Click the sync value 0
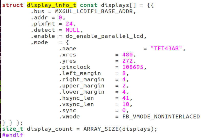The image size is (207, 138). point(124,110)
